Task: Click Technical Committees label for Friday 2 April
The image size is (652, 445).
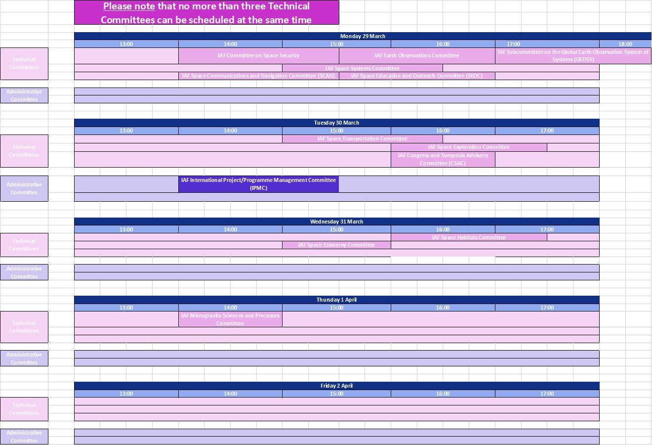Action: point(24,409)
